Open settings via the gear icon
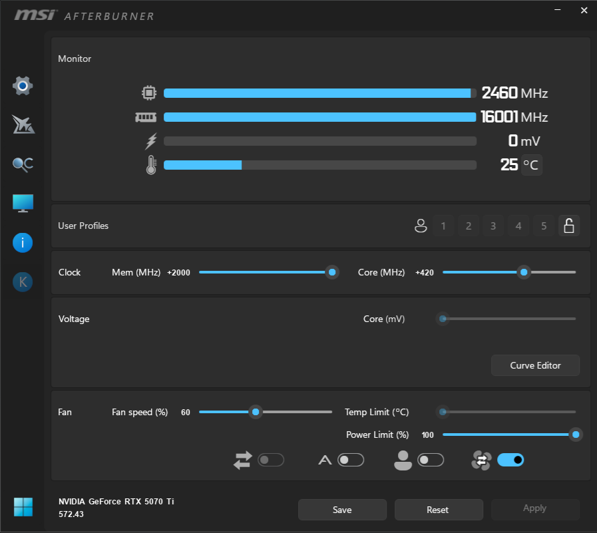 coord(23,86)
